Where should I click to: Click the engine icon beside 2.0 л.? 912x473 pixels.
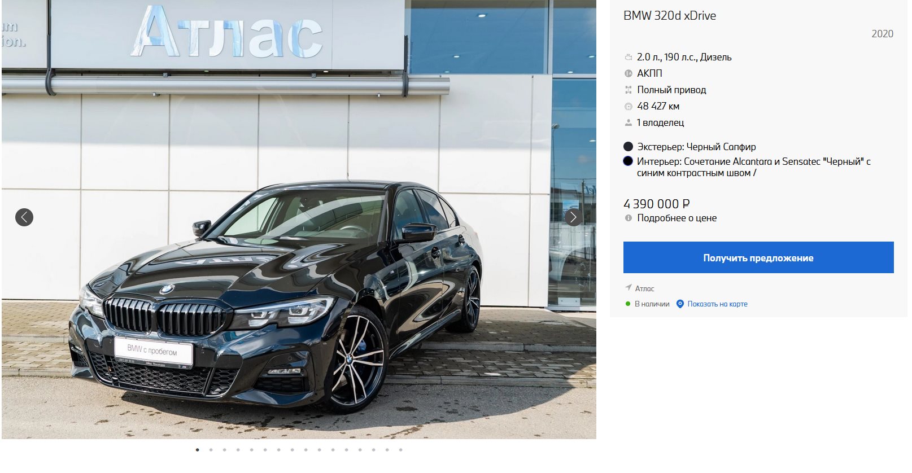coord(628,57)
